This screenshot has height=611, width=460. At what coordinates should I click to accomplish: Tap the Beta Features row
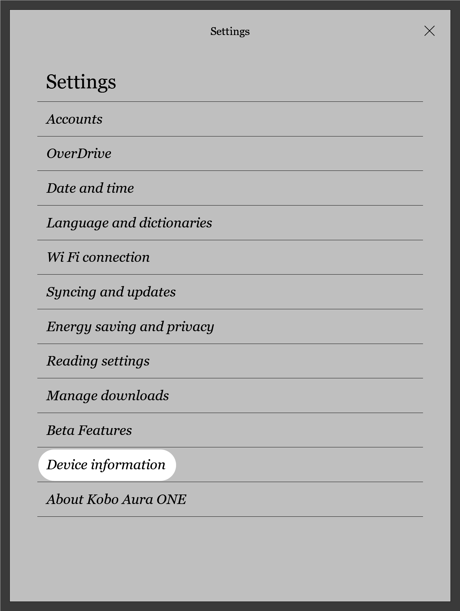coord(230,430)
